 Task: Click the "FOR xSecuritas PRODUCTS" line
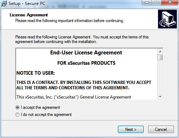[86, 63]
